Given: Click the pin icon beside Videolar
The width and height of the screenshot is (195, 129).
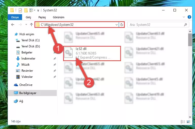Looking at the screenshot, I should coord(55,77).
